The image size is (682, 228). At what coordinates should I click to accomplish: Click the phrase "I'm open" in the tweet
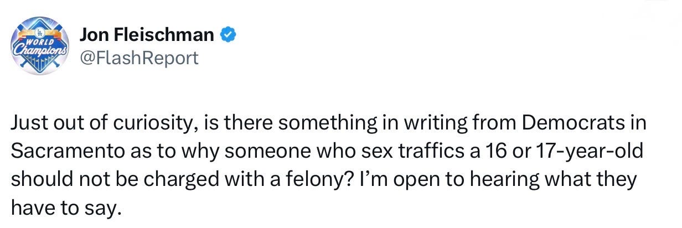399,179
